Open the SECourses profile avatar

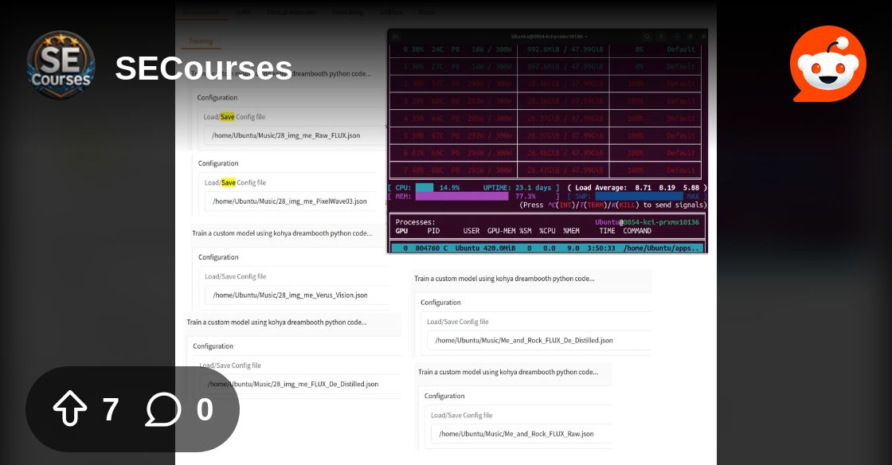tap(61, 64)
